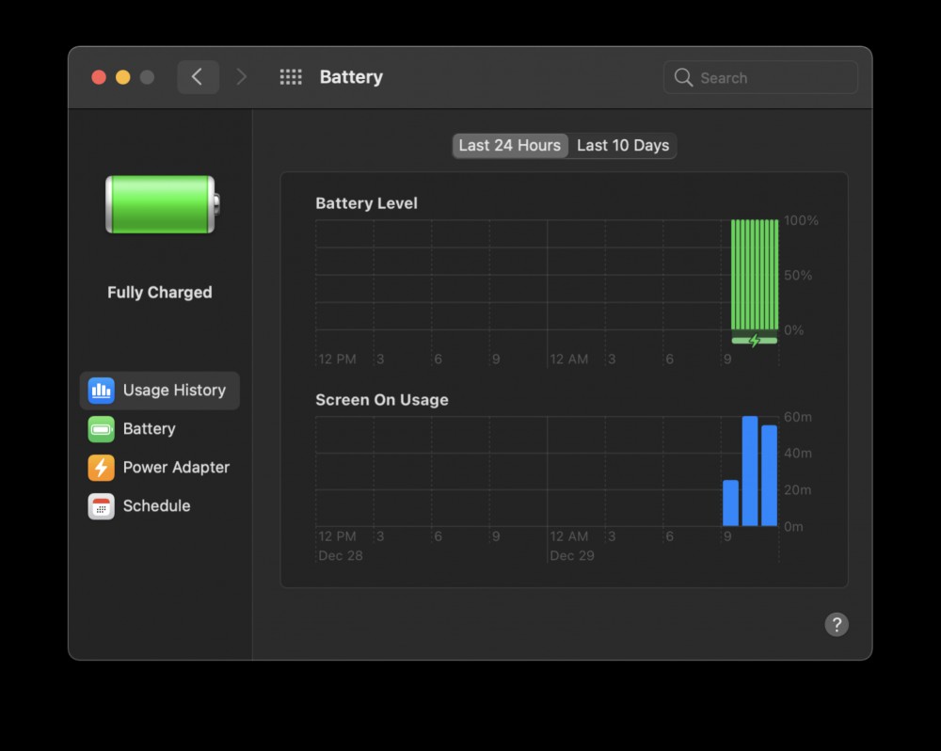The height and width of the screenshot is (751, 941).
Task: Select Usage History in sidebar
Action: pos(160,391)
